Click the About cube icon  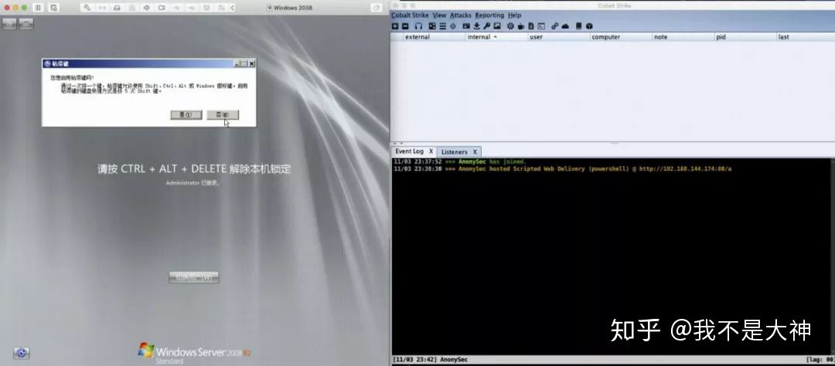[x=589, y=26]
